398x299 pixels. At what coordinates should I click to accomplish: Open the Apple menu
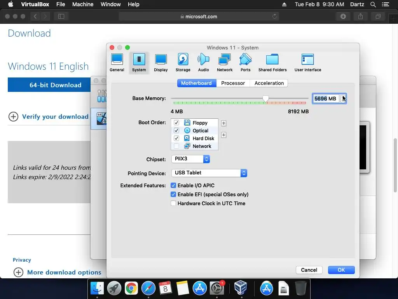click(10, 4)
